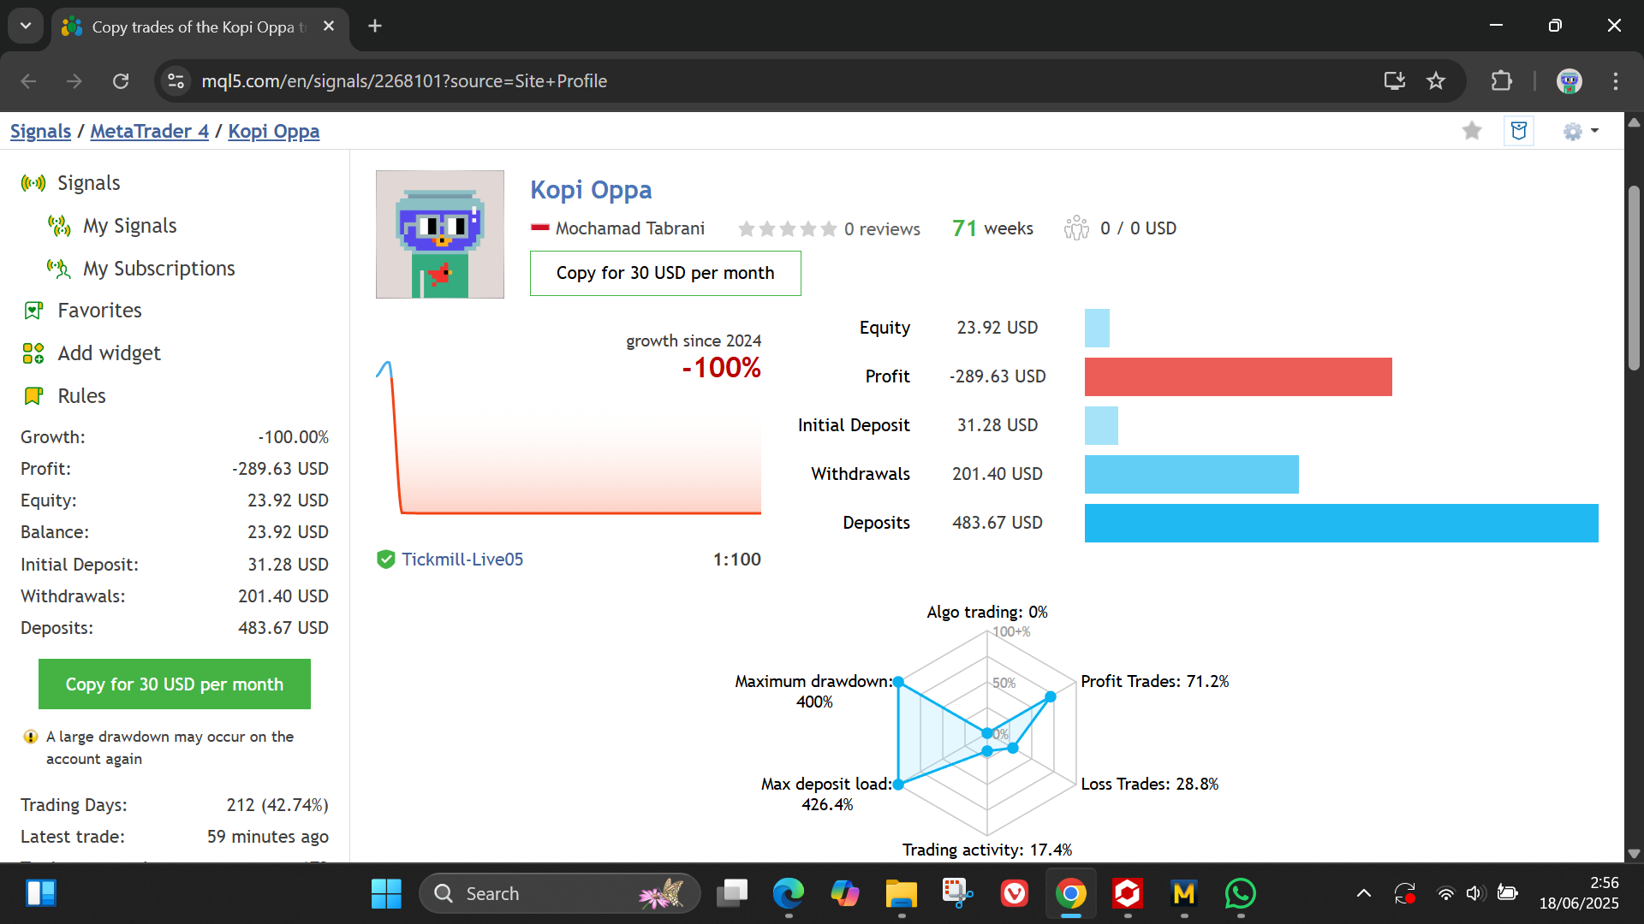Click the Kopi Oppa signal title
This screenshot has height=924, width=1644.
(590, 190)
